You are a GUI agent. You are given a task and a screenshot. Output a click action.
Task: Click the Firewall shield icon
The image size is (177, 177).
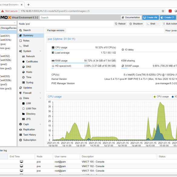tap(21, 93)
